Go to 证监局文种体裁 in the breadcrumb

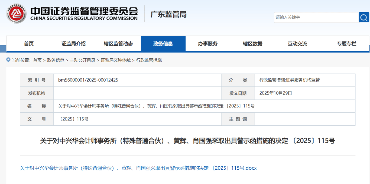tap(116, 60)
